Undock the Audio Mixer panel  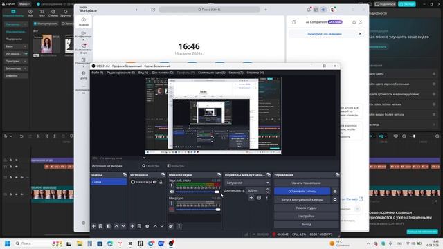pyautogui.click(x=219, y=175)
